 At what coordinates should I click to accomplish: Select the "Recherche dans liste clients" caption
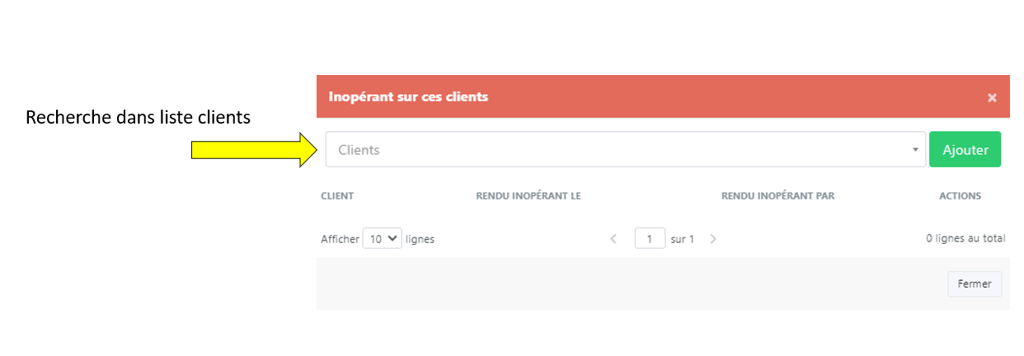coord(138,118)
